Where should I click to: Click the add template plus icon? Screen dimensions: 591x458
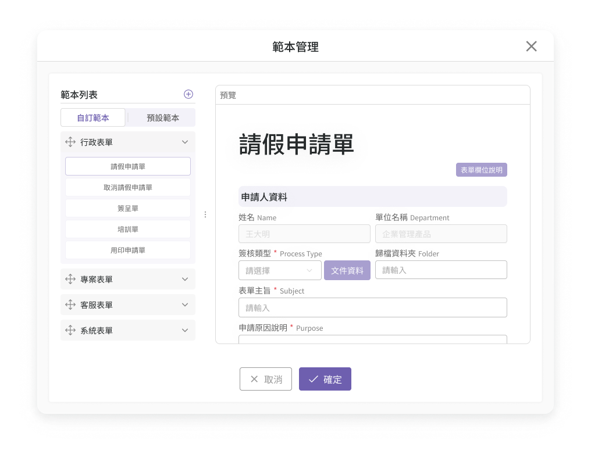point(188,94)
